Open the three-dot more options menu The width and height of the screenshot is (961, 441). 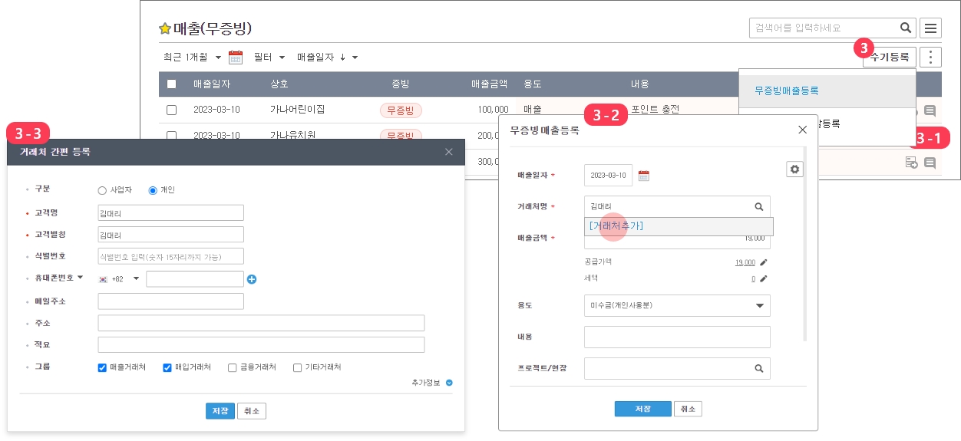point(930,57)
